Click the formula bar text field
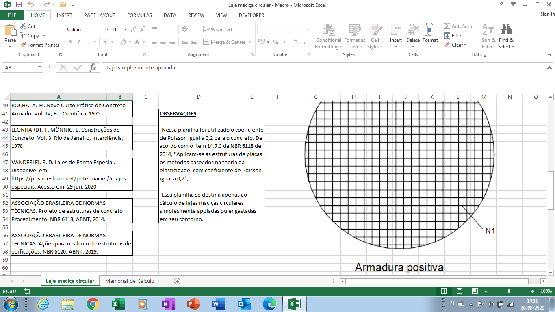 [x=324, y=75]
